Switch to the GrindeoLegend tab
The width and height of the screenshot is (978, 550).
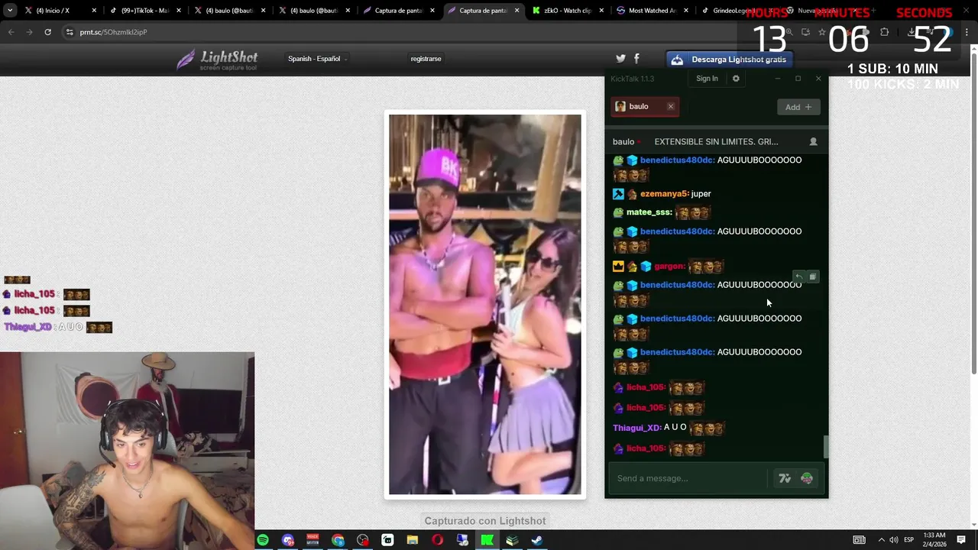736,11
